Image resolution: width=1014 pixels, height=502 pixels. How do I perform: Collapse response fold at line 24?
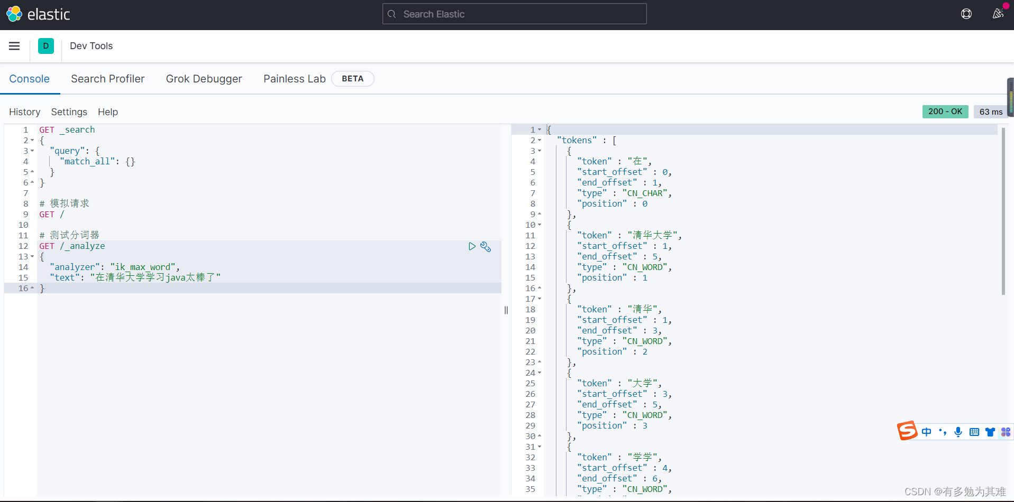(x=540, y=373)
